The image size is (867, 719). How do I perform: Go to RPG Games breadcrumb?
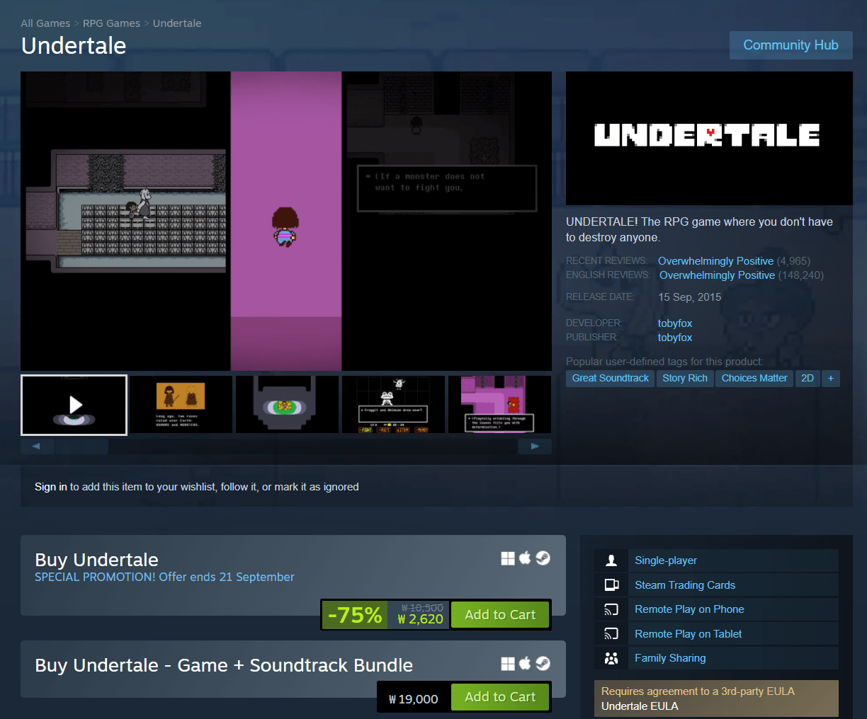[x=111, y=23]
